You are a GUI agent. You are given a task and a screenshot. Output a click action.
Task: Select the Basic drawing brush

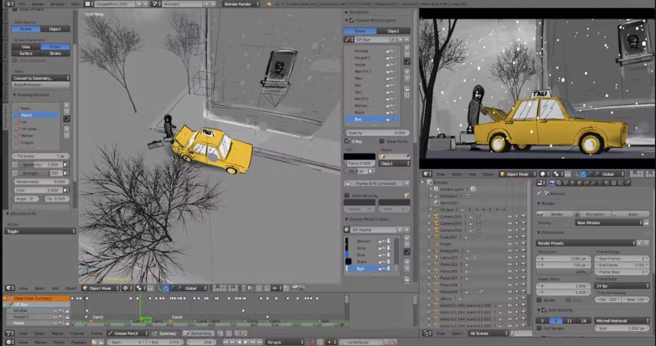click(37, 108)
